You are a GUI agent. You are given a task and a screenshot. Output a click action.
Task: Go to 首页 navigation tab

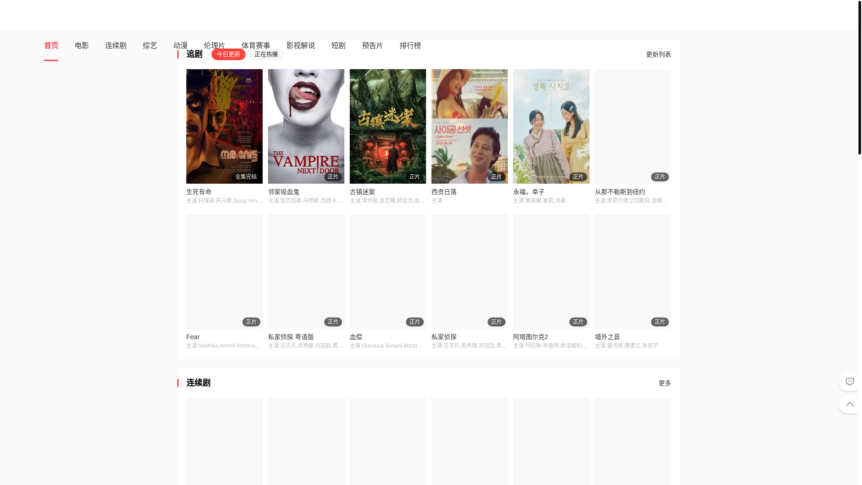pos(51,46)
